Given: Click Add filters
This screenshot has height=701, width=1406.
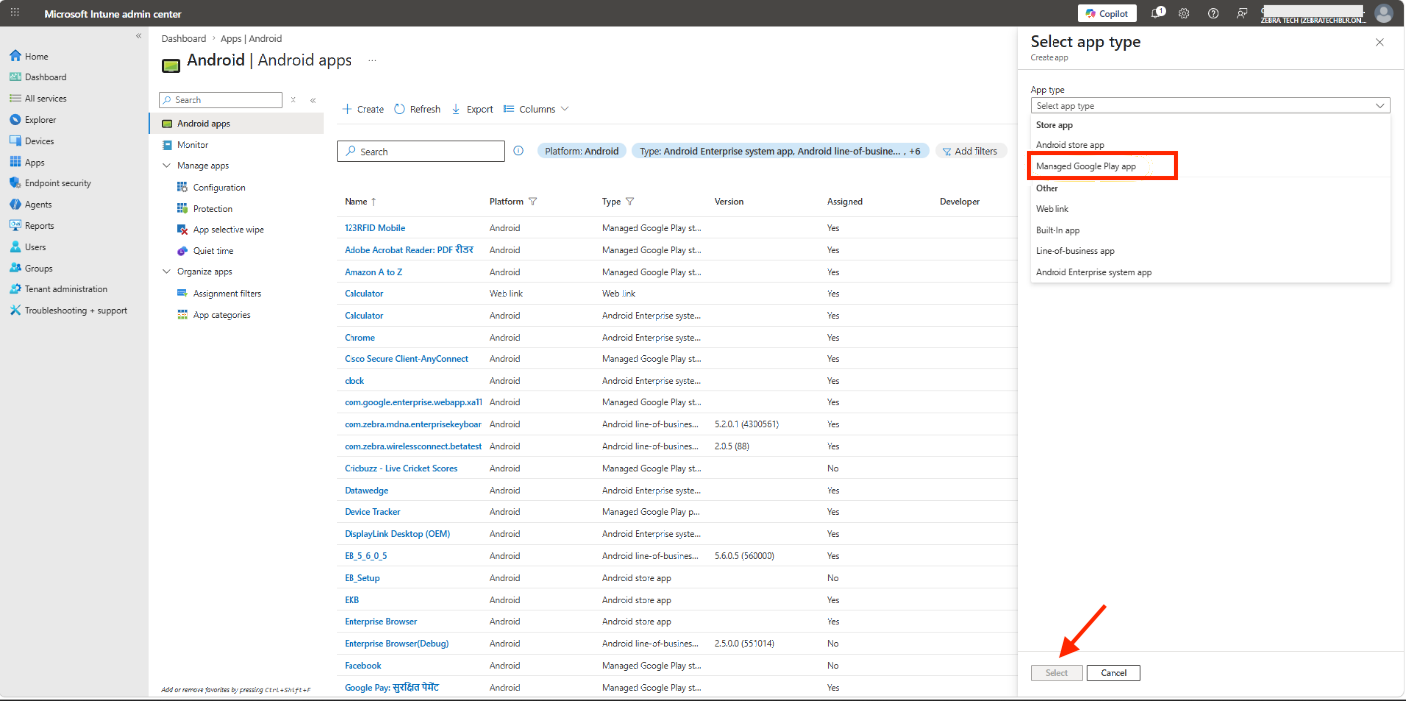Looking at the screenshot, I should (x=970, y=151).
